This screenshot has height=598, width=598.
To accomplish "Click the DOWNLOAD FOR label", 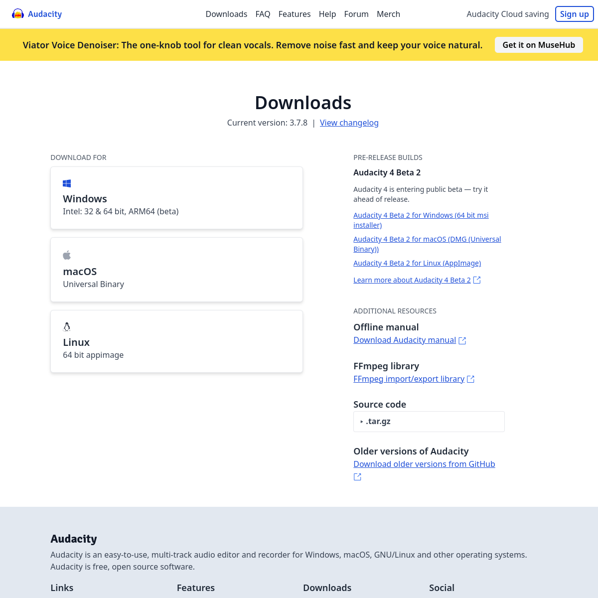I will pos(78,157).
